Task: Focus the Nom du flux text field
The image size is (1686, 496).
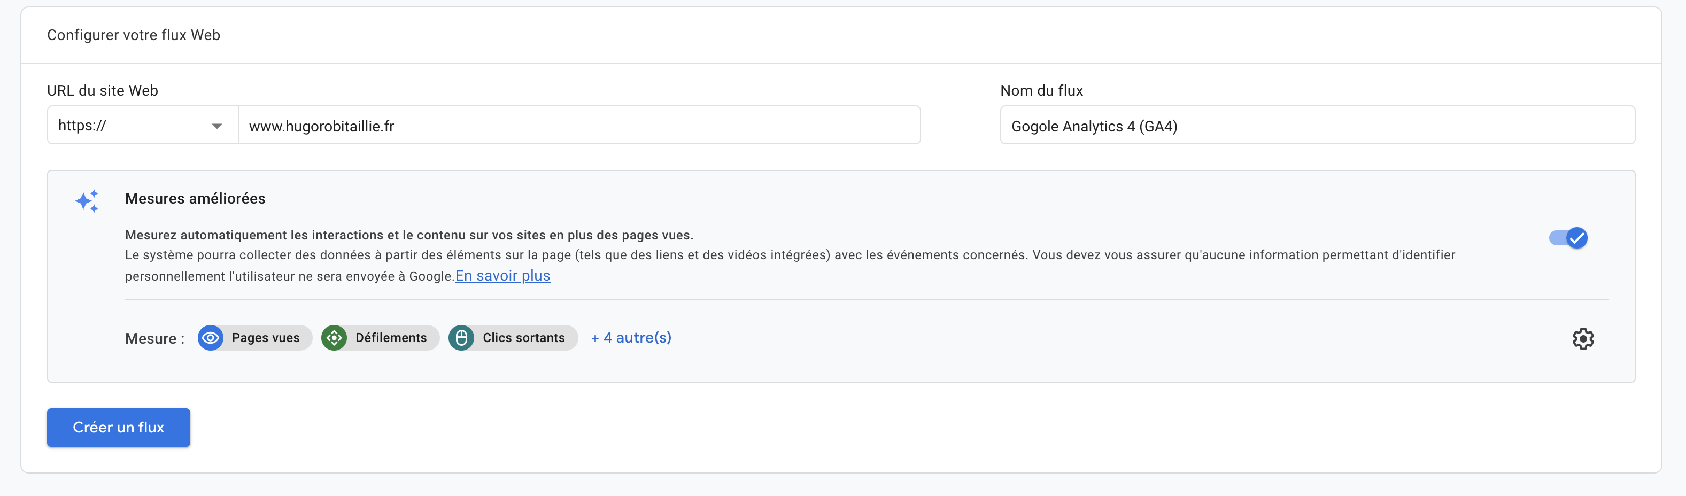Action: pos(1317,126)
